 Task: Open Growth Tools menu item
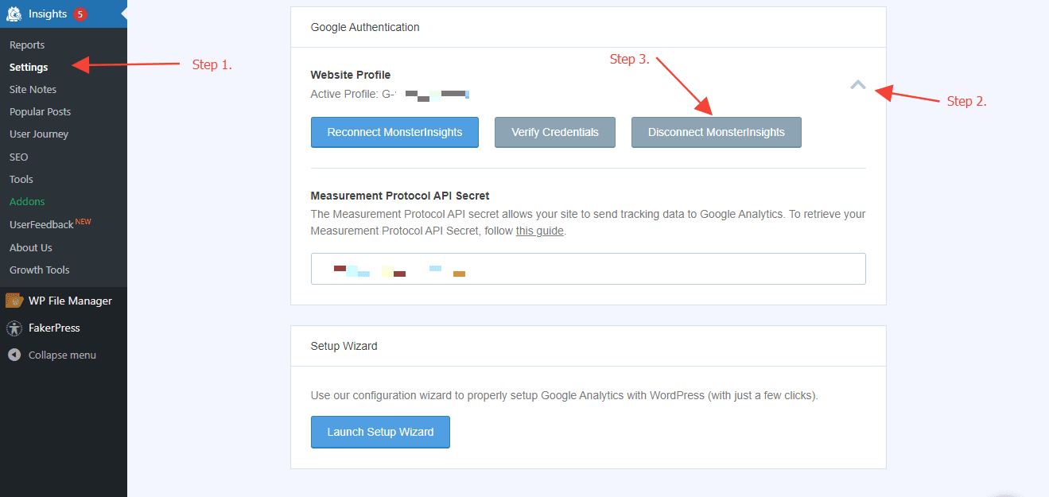39,270
